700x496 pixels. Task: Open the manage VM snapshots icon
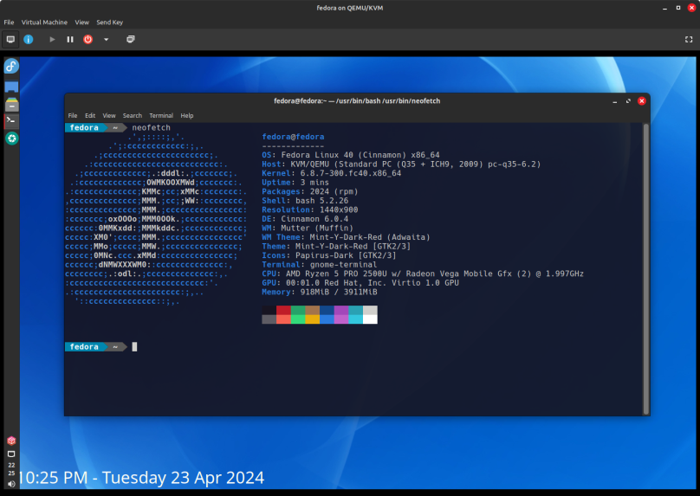(130, 39)
